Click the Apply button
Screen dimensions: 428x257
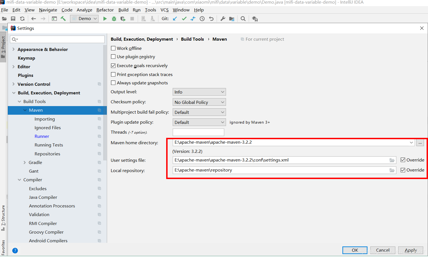pos(411,250)
